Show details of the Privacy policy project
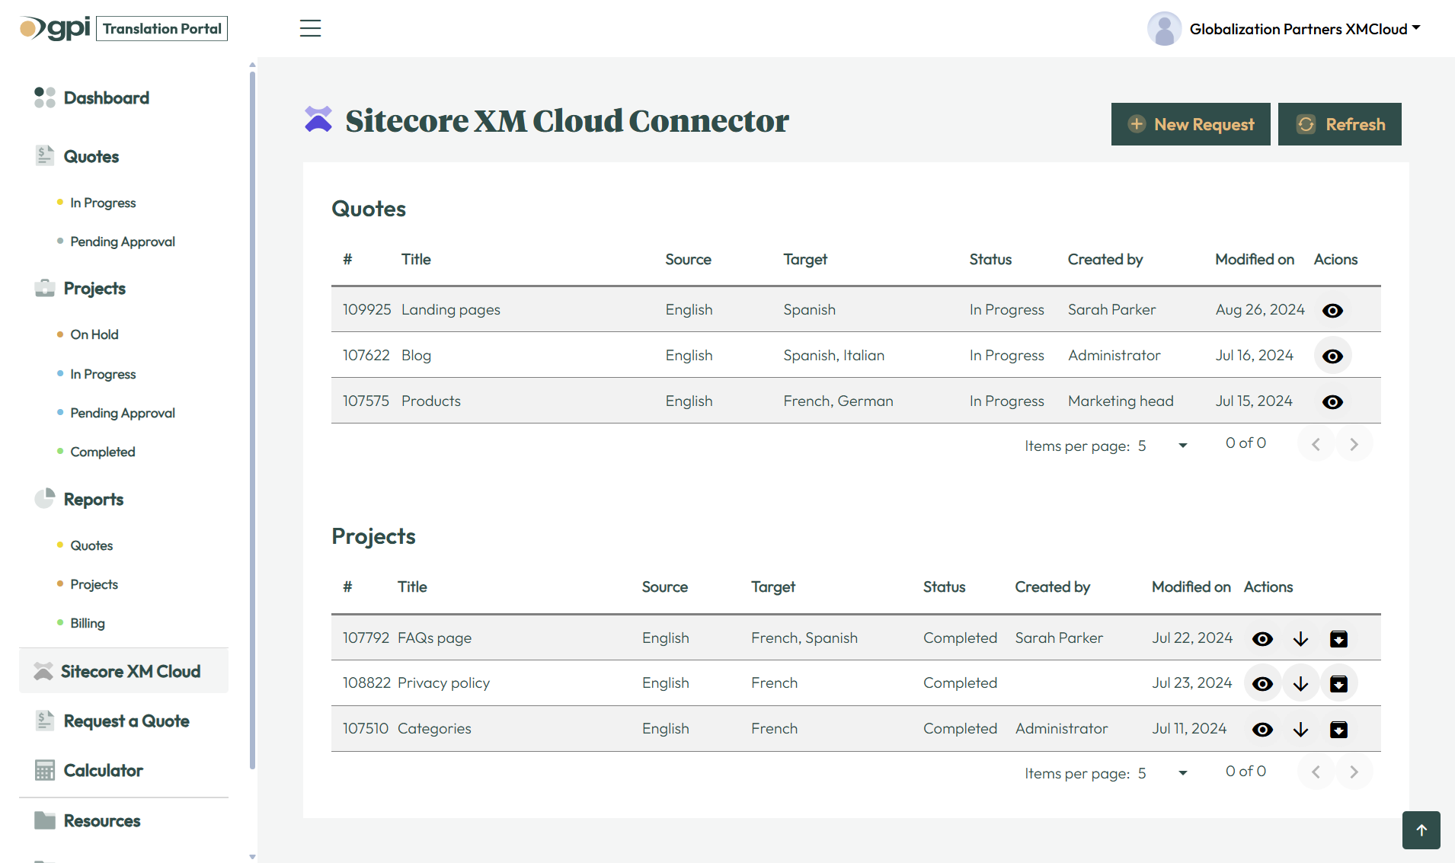 coord(1262,683)
